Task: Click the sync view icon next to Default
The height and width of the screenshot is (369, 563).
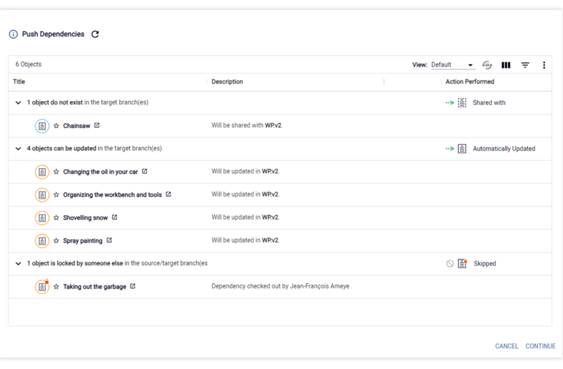Action: [487, 65]
